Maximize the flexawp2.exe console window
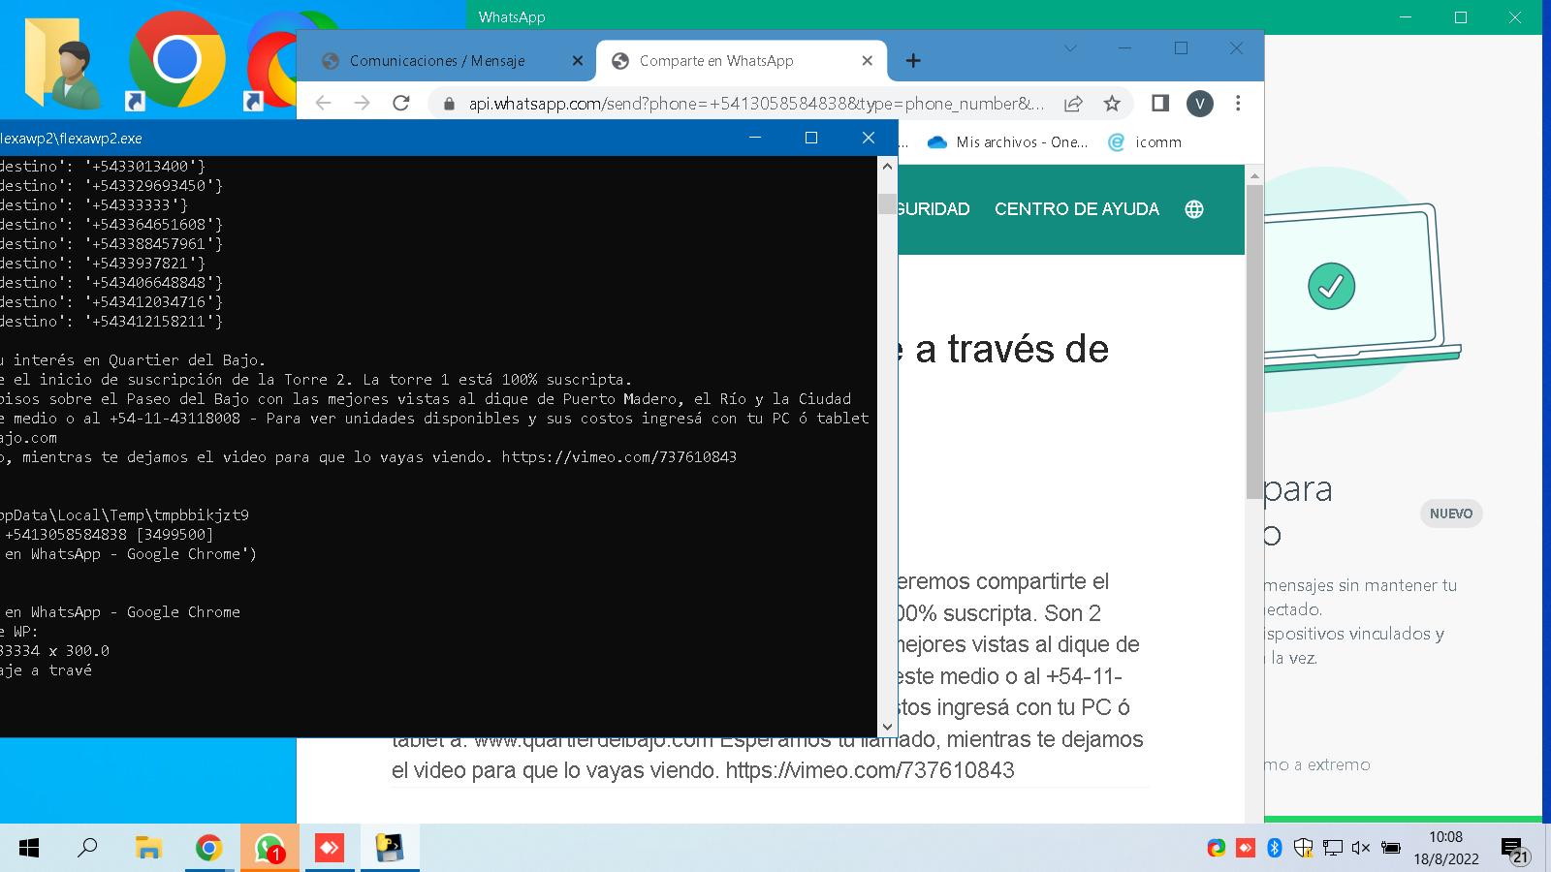 pos(811,138)
